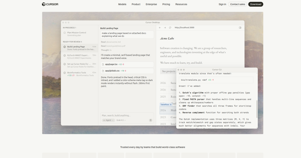Click 'ORF finder' text in CLI

[x=188, y=106]
